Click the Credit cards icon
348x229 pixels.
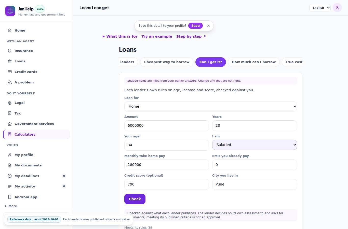click(x=10, y=72)
